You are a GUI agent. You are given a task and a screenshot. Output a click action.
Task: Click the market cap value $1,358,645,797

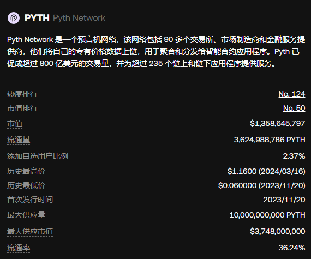tap(278, 123)
